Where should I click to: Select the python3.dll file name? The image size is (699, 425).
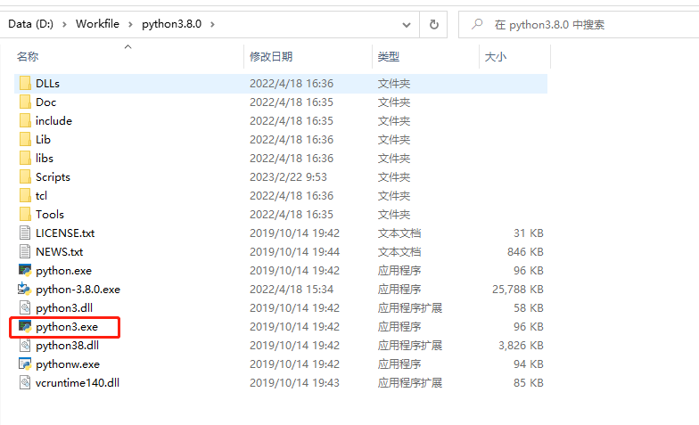64,308
